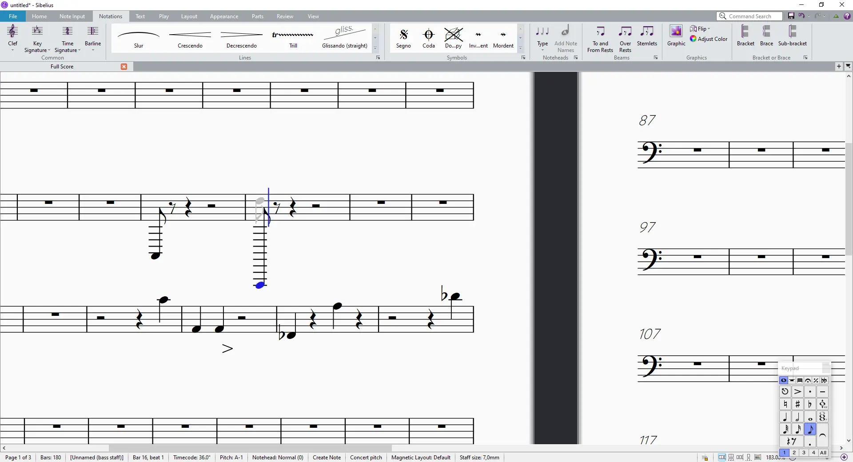Toggle the eighth note on Keypad

pos(810,429)
